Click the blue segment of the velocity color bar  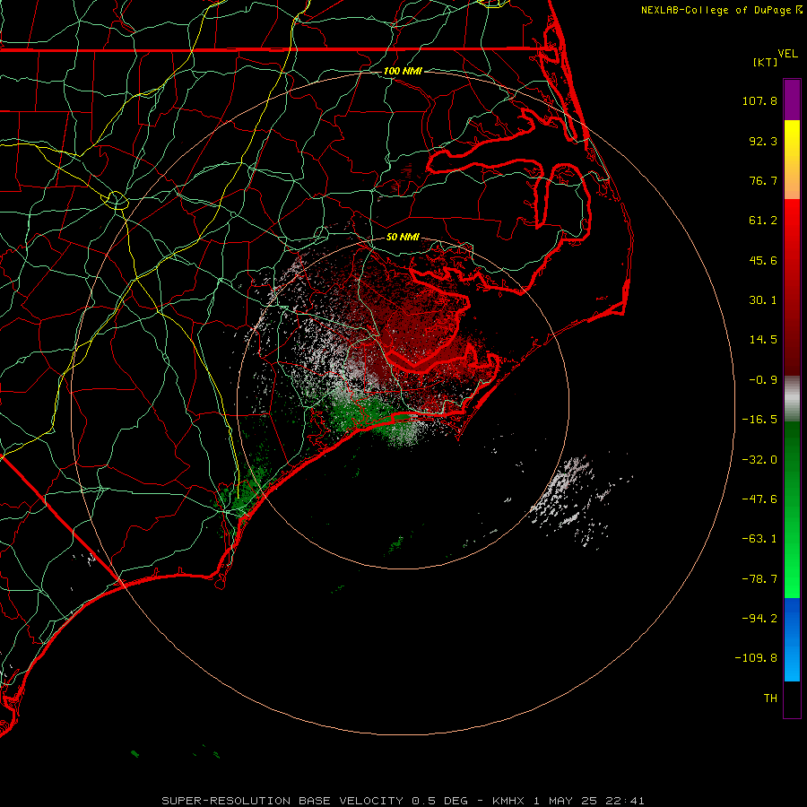pyautogui.click(x=792, y=639)
